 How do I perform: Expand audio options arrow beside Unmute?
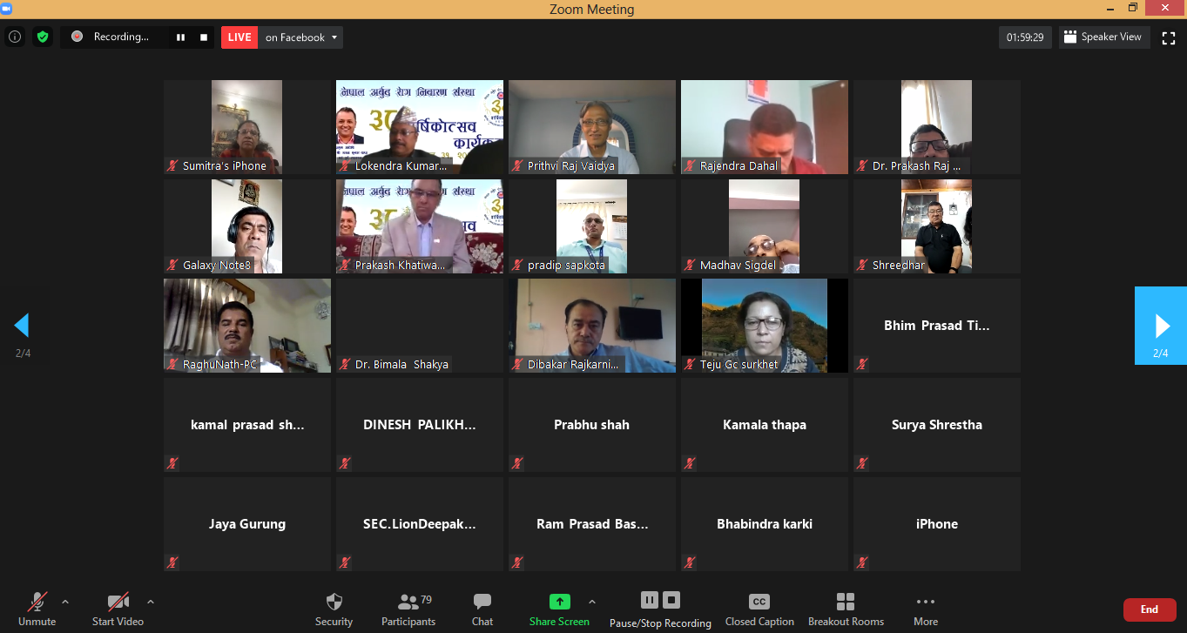[65, 602]
